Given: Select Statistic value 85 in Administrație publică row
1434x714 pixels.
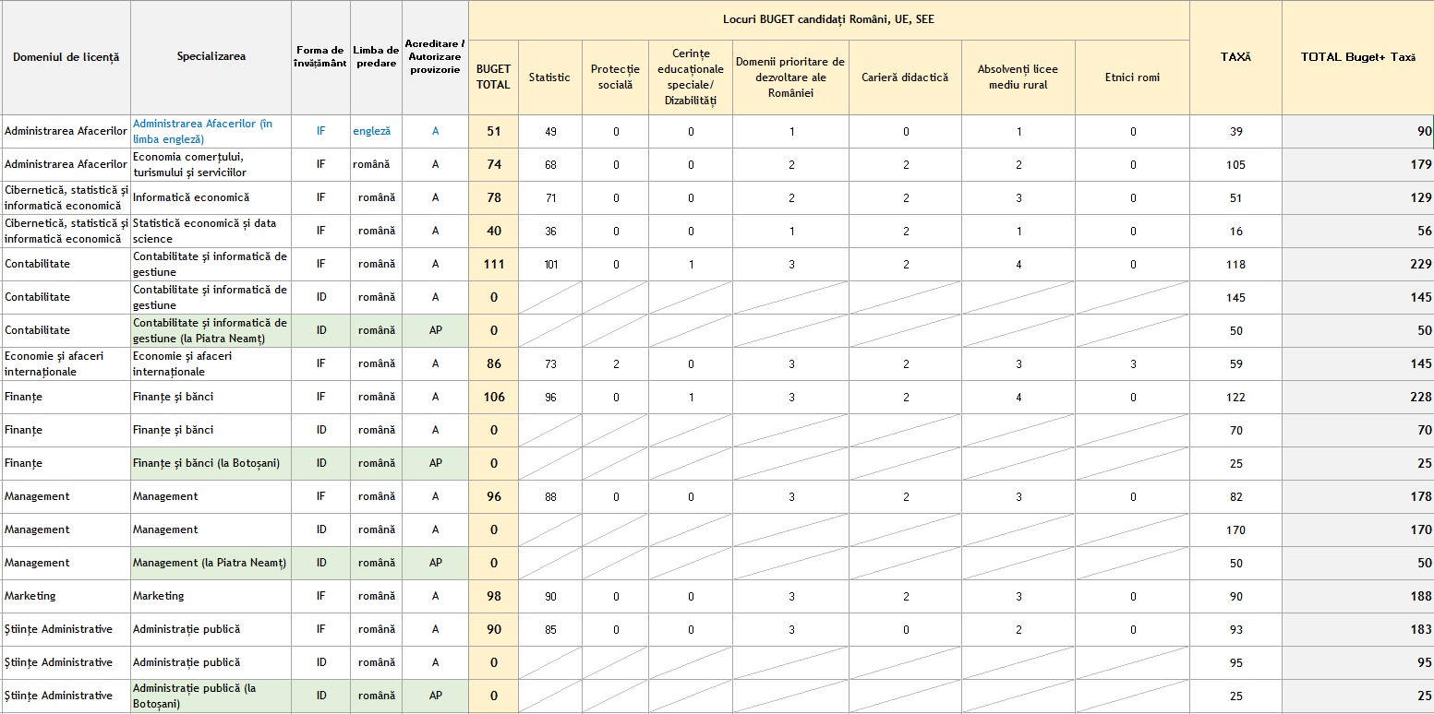Looking at the screenshot, I should coord(549,629).
